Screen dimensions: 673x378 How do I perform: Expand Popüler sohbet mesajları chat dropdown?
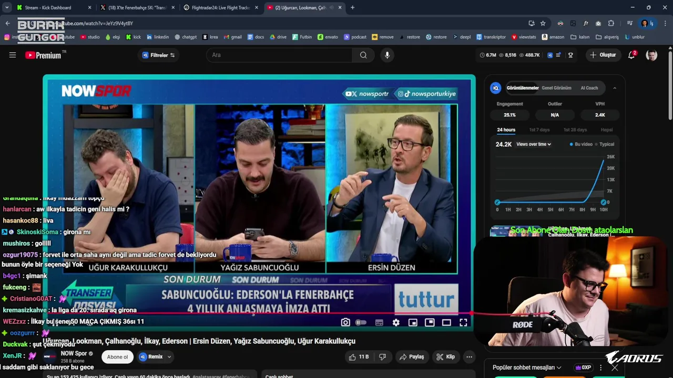(527, 367)
